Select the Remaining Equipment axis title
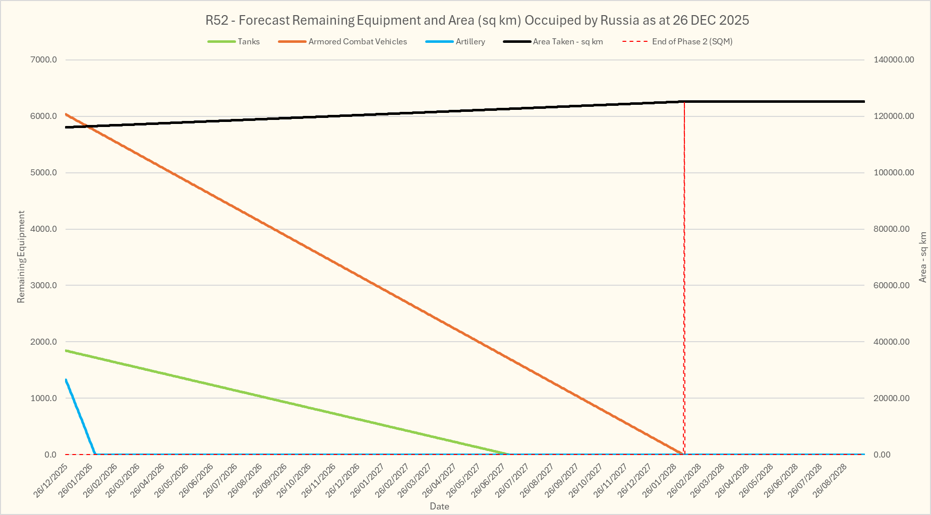Image resolution: width=931 pixels, height=515 pixels. pyautogui.click(x=21, y=257)
